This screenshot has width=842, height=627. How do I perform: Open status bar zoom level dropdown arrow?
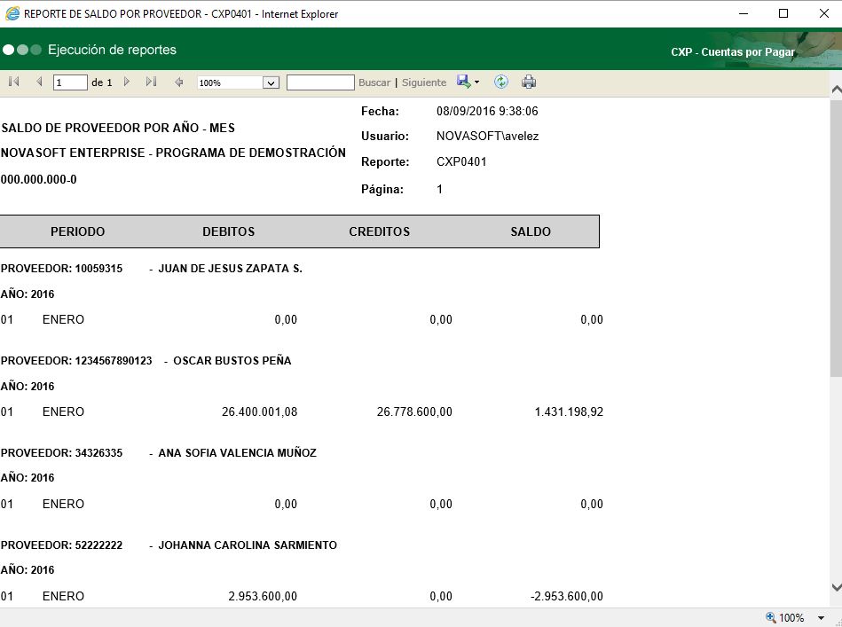821,618
